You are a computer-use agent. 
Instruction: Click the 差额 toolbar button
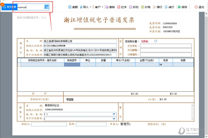click(x=73, y=7)
